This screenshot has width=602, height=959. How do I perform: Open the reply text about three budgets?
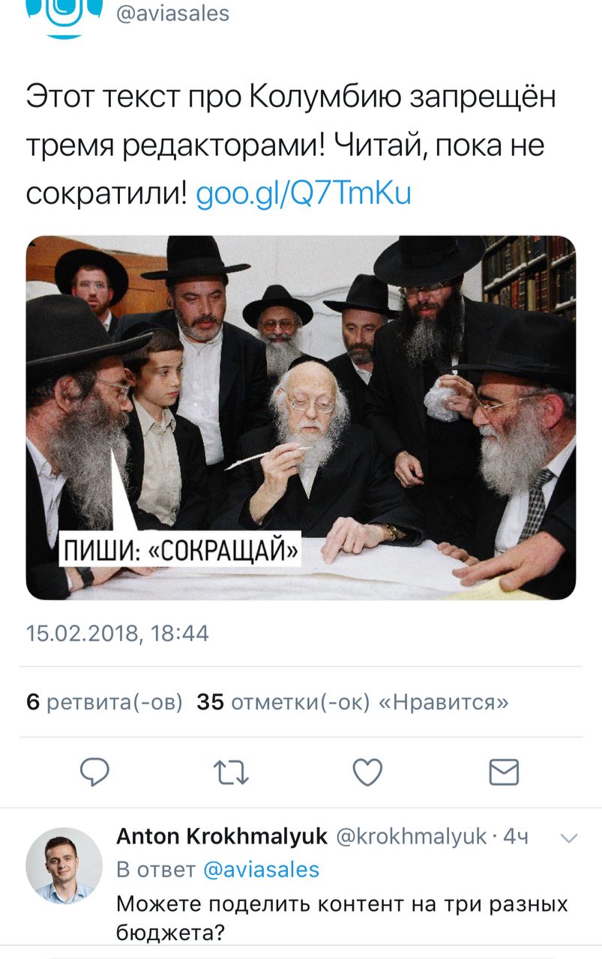click(x=342, y=918)
